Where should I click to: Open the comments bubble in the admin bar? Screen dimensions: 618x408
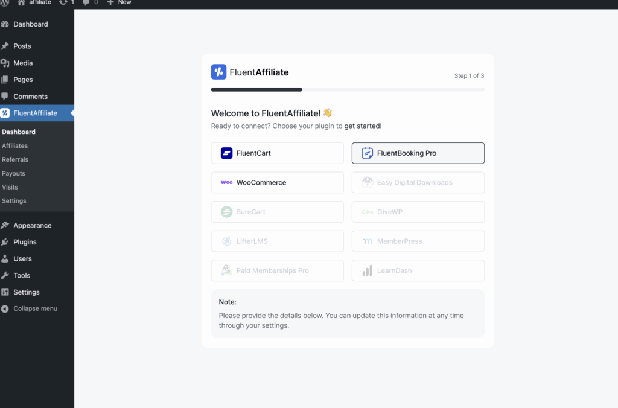point(90,2)
